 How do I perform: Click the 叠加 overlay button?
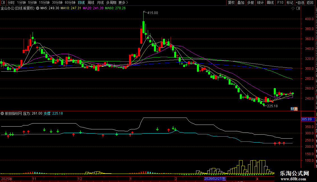pyautogui.click(x=241, y=3)
